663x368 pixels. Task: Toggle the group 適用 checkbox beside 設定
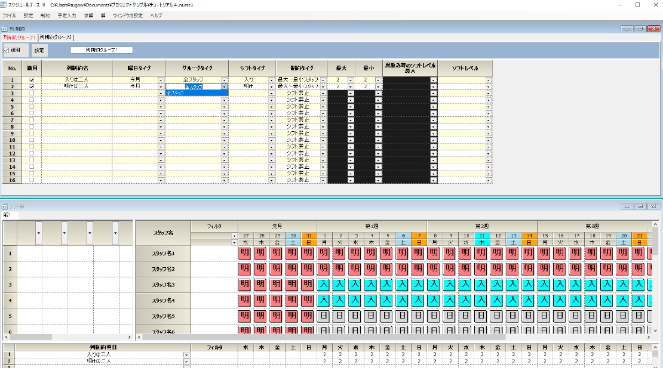click(7, 50)
